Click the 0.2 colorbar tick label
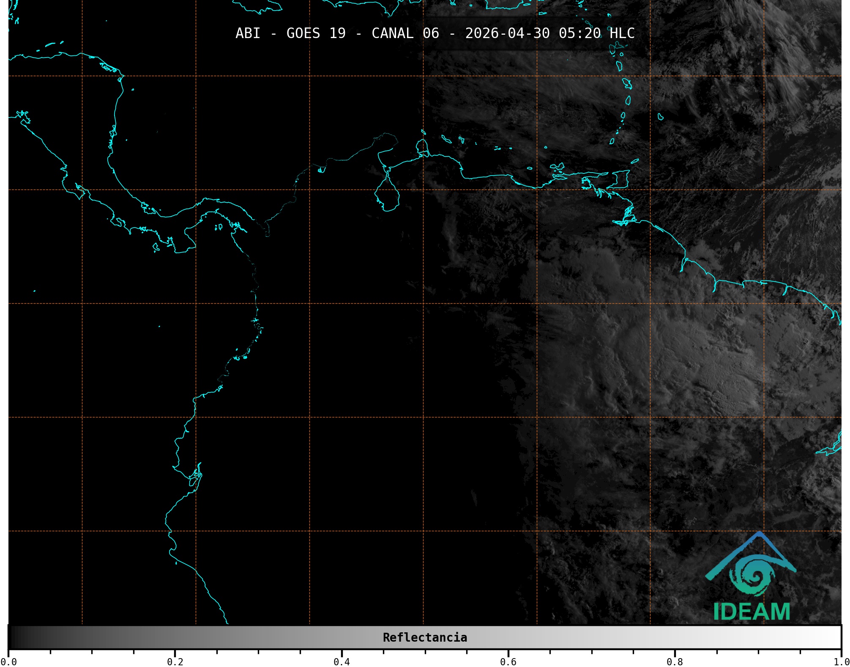This screenshot has height=667, width=850. 175,662
